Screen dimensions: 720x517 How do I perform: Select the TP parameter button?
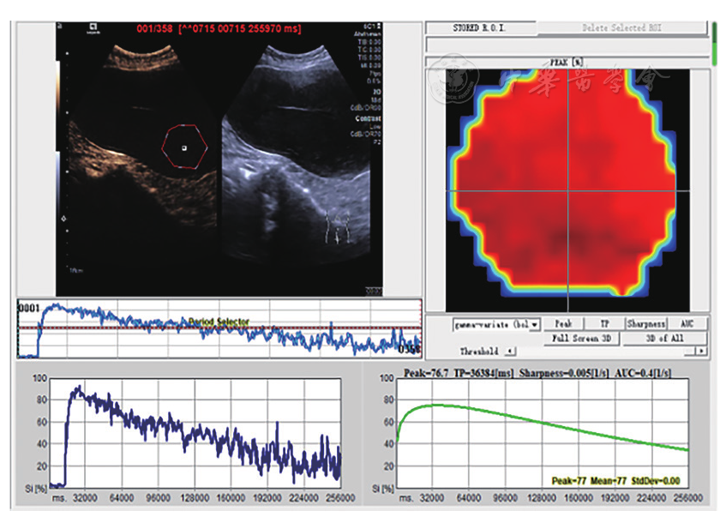[603, 324]
